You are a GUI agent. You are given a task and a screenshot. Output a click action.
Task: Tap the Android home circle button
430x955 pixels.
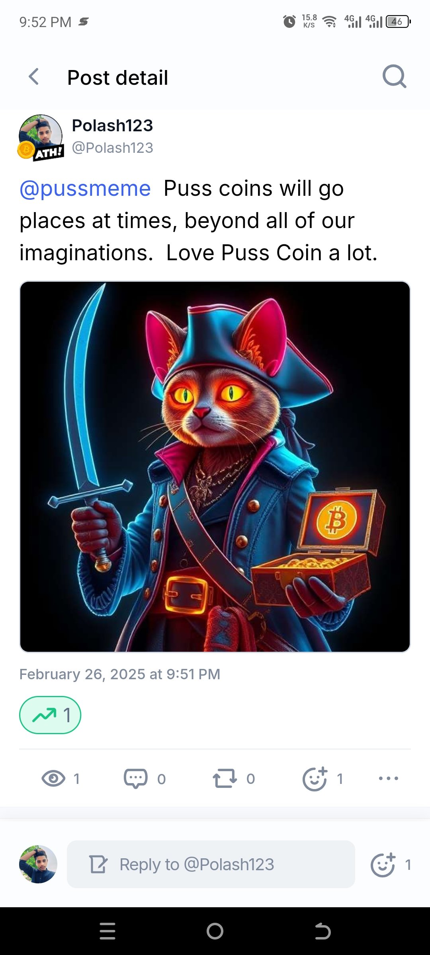[x=215, y=931]
